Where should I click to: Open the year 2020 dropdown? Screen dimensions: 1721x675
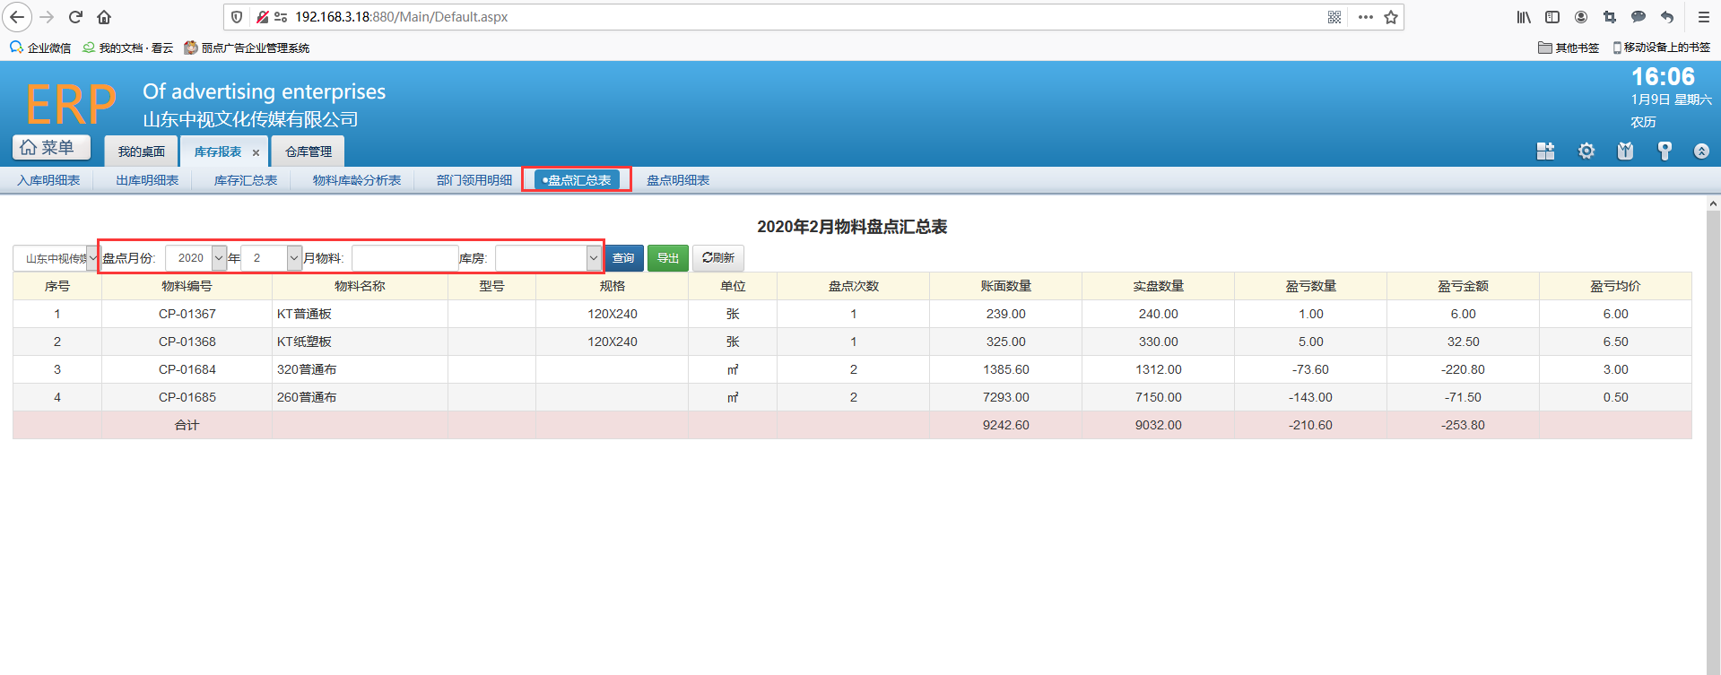pyautogui.click(x=196, y=258)
